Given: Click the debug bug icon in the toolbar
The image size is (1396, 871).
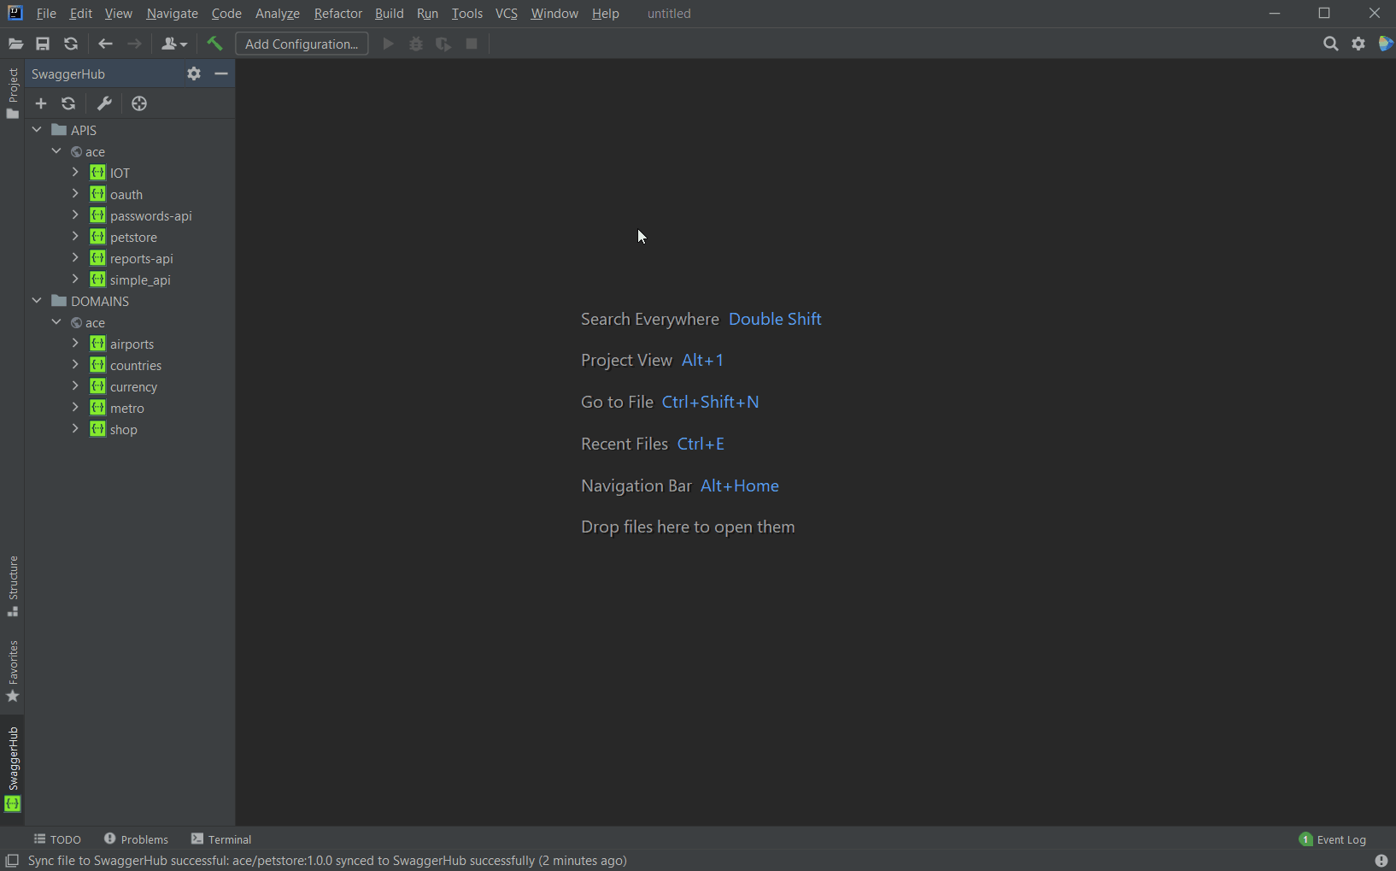Looking at the screenshot, I should (x=416, y=44).
